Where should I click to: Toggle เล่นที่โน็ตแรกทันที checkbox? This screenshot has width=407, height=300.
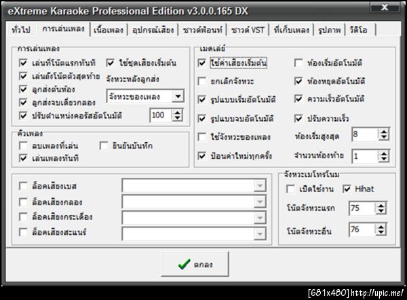point(23,62)
